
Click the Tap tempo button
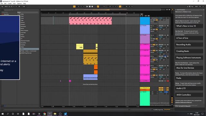pos(2,6)
